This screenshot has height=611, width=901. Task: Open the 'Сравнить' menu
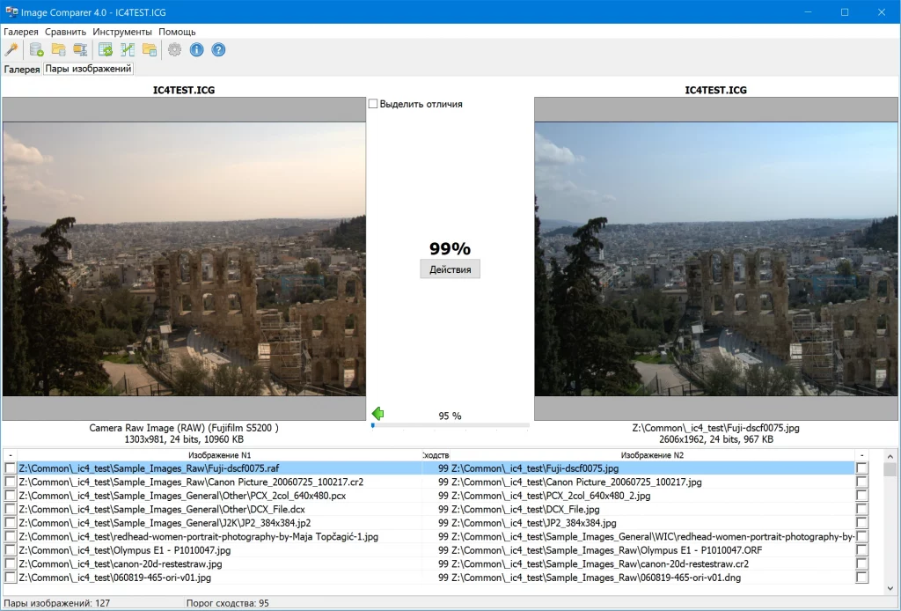click(x=66, y=32)
